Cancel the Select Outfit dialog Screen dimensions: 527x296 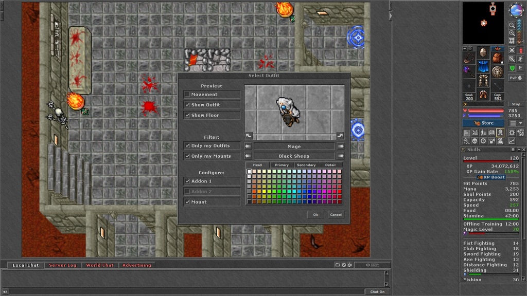(336, 215)
